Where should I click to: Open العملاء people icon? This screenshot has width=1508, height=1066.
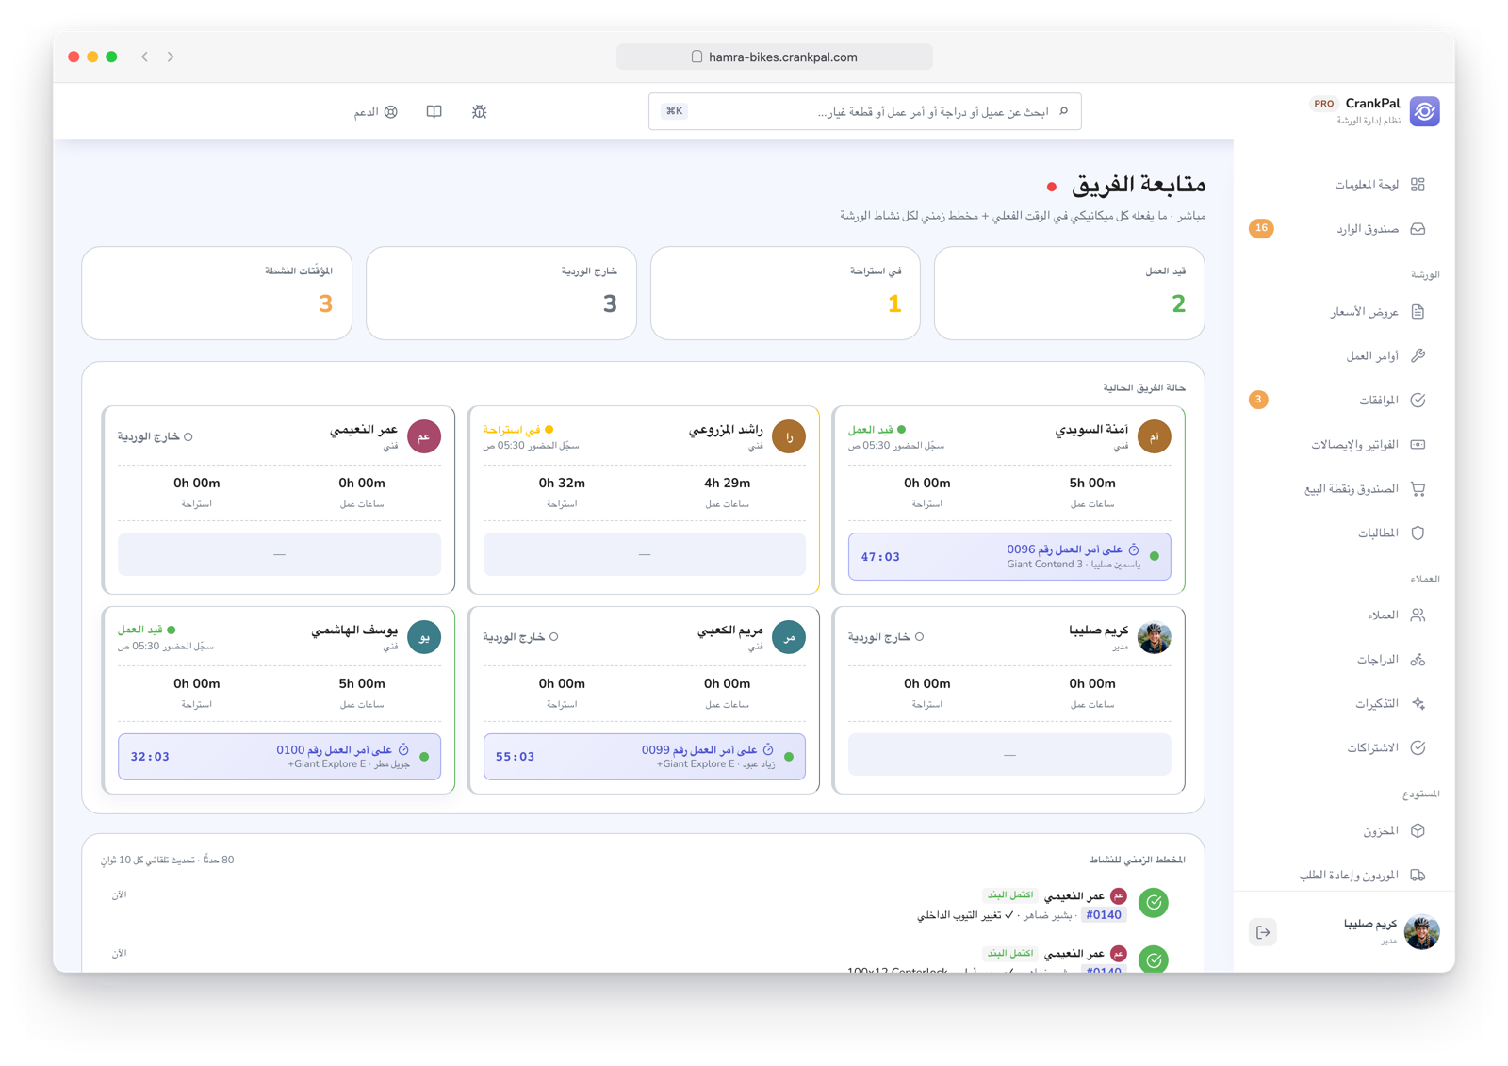click(x=1418, y=615)
